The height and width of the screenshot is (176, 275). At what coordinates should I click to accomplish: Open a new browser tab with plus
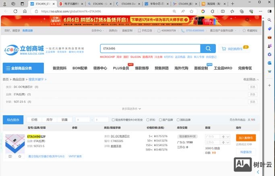tap(233, 4)
